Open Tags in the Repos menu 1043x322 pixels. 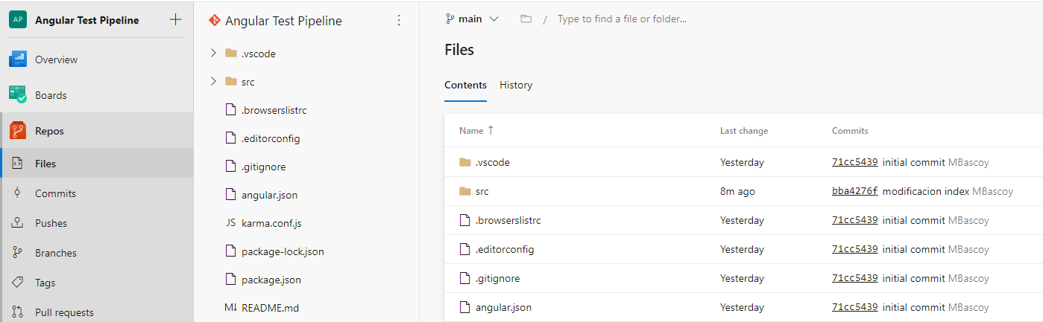(45, 283)
